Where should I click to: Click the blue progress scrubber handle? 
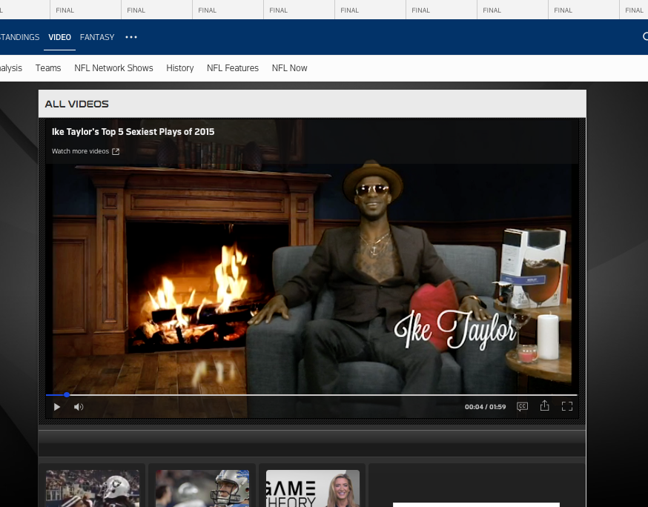(67, 395)
